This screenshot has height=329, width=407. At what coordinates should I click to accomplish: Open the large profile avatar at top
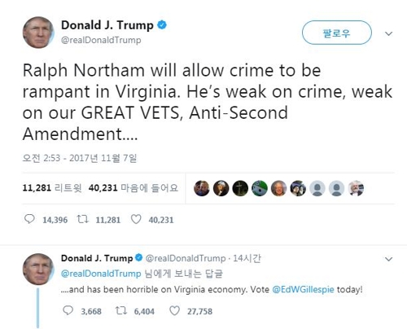[38, 33]
